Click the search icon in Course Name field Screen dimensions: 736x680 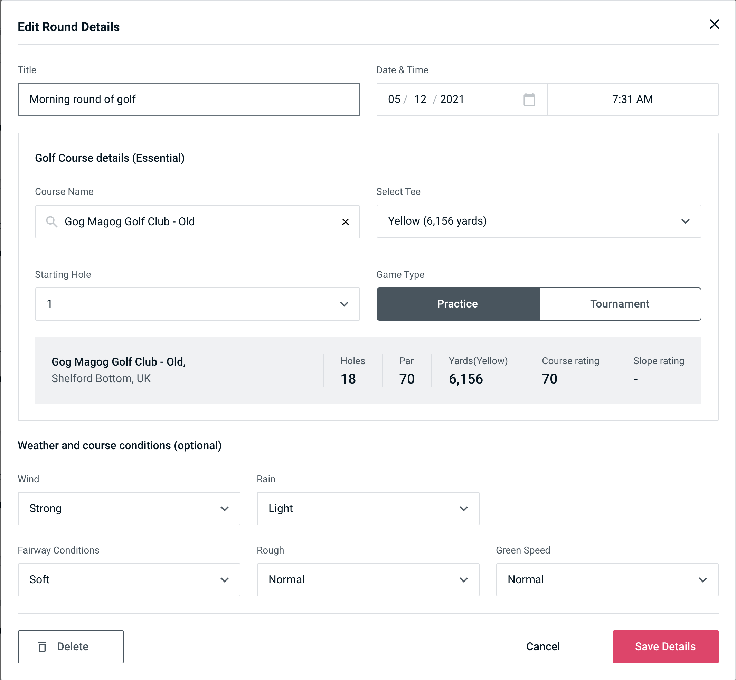click(x=51, y=221)
